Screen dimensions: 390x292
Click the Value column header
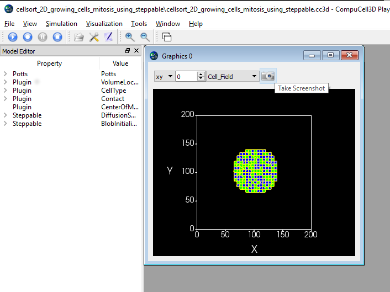click(x=120, y=63)
